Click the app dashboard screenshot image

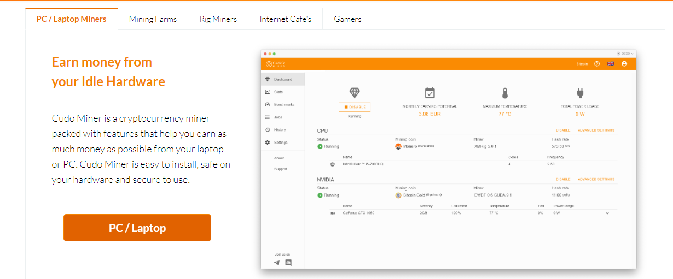tap(449, 159)
